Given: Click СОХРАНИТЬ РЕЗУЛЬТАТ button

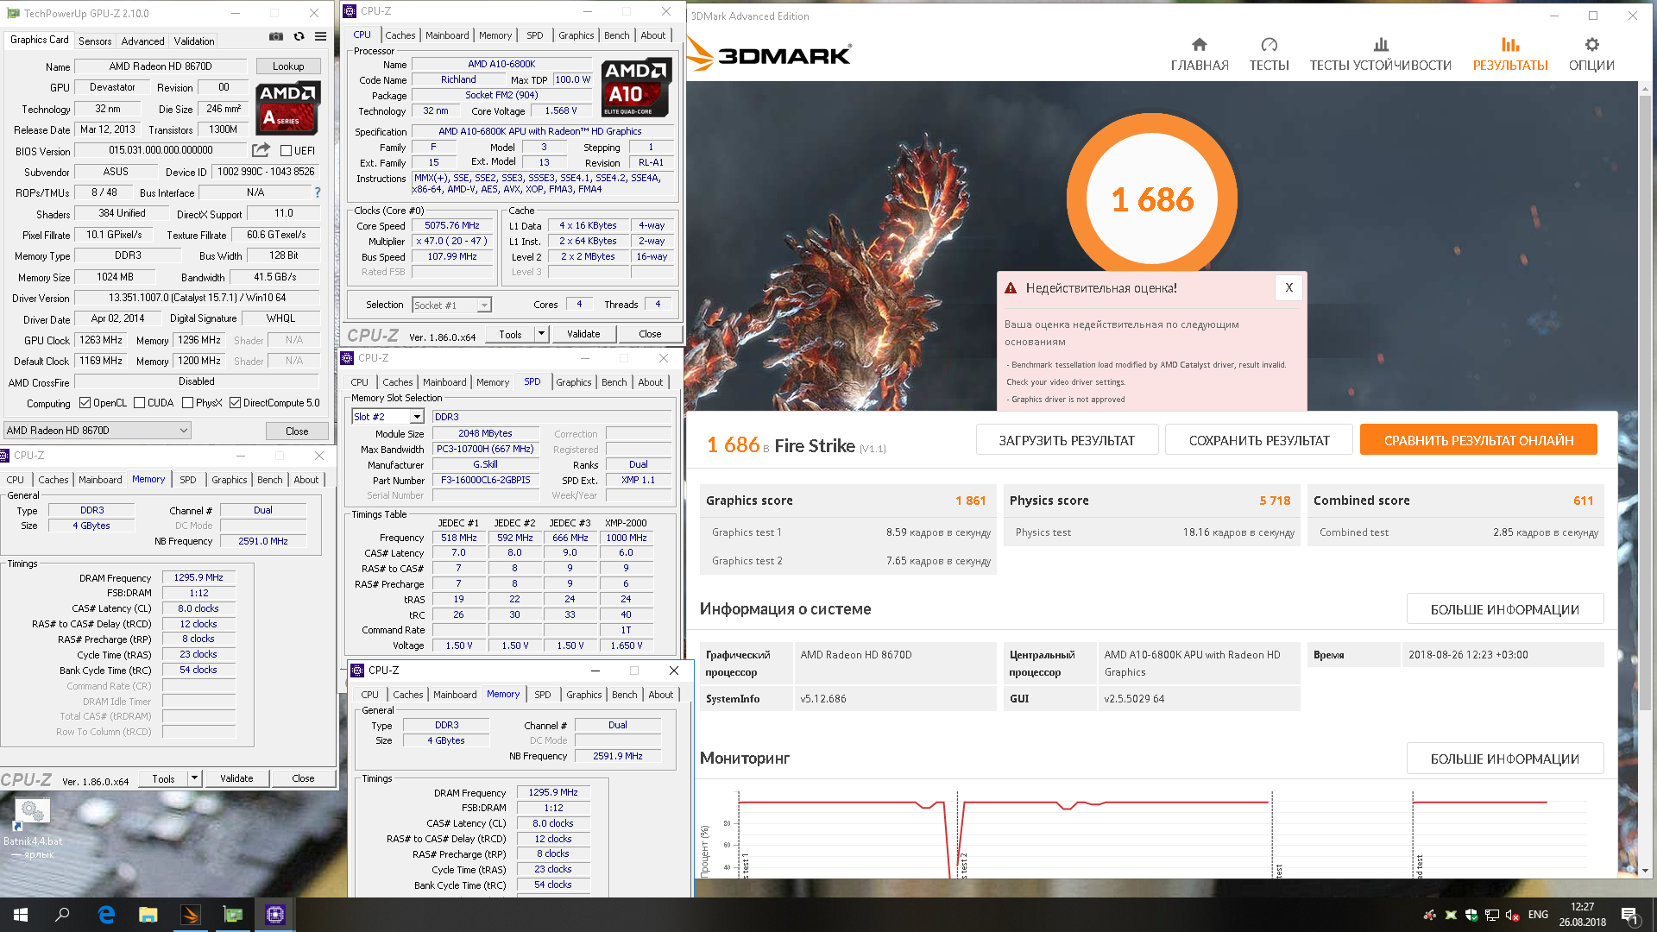Looking at the screenshot, I should pos(1259,440).
